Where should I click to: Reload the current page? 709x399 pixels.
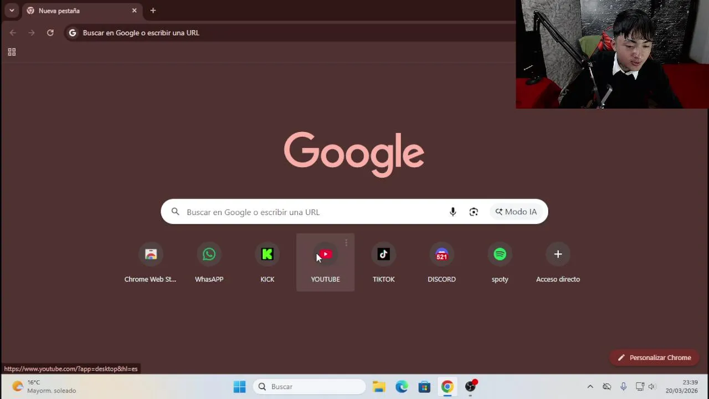[50, 33]
